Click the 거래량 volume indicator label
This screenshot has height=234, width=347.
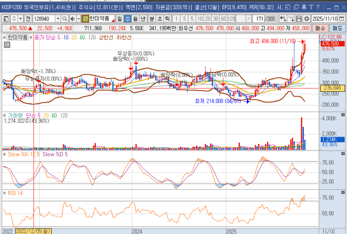click(15, 115)
